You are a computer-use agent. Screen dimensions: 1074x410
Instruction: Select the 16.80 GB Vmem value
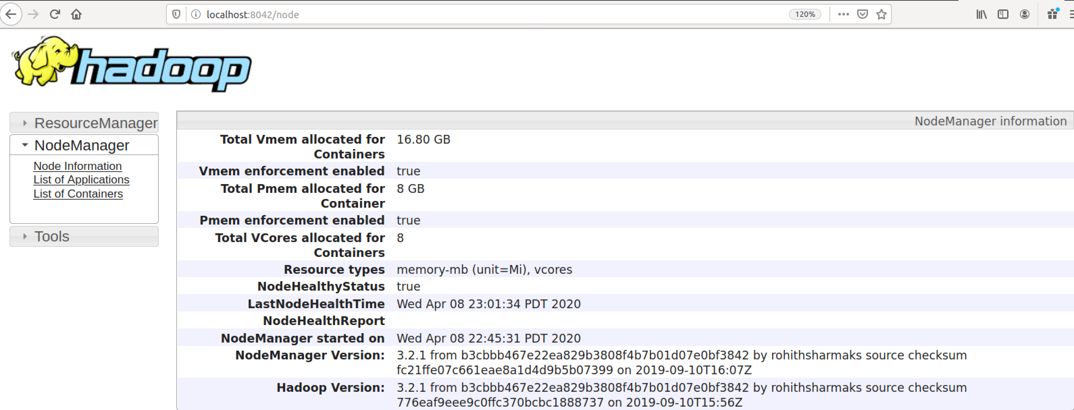(x=423, y=140)
